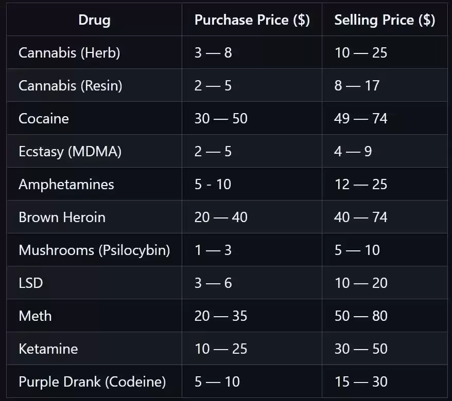
Task: Click Ketamine's purchase price 10 — 25
Action: pyautogui.click(x=221, y=349)
